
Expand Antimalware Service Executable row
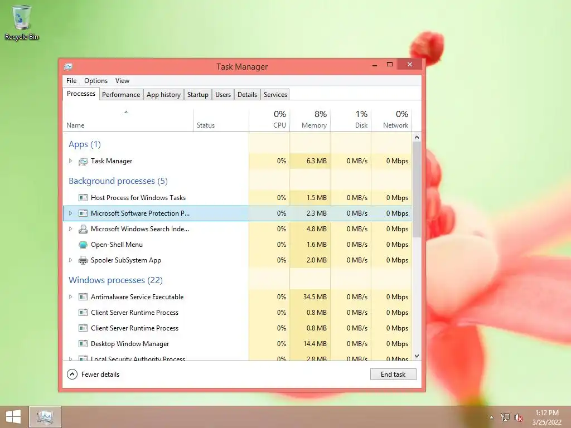(x=70, y=297)
